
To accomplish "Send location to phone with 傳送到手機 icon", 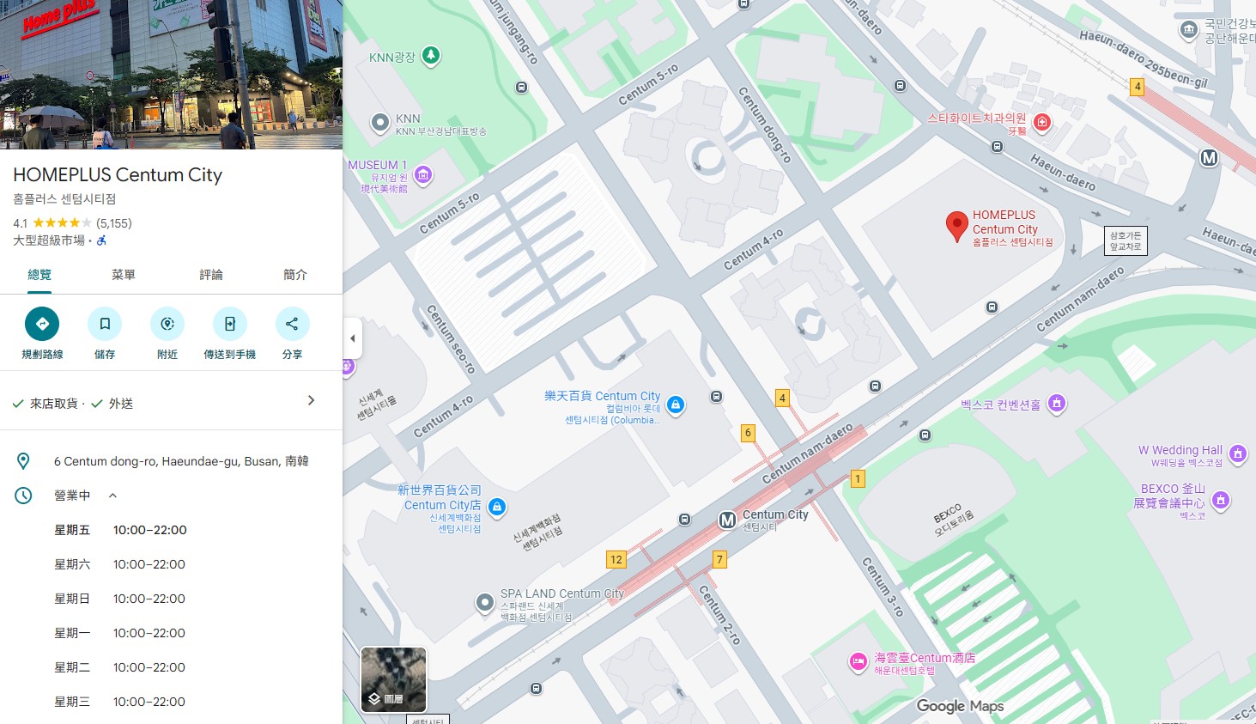I will (229, 324).
